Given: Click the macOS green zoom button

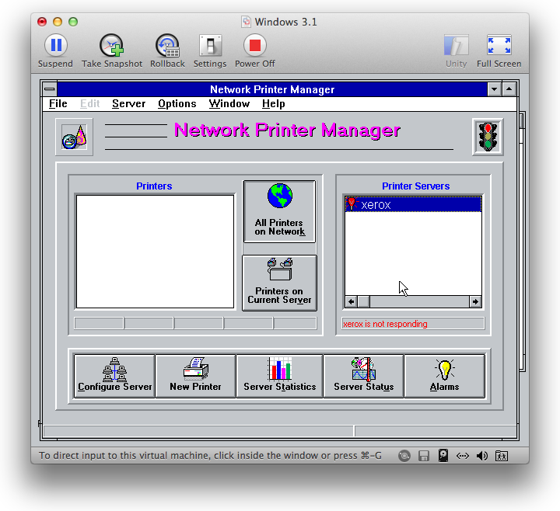Looking at the screenshot, I should click(73, 22).
